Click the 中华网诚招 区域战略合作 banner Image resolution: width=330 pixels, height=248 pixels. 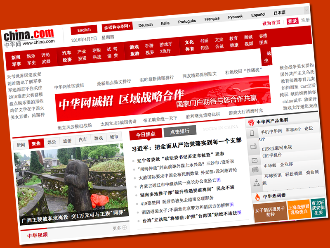click(x=163, y=99)
